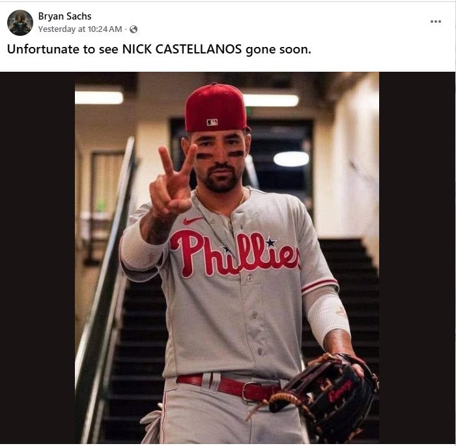Click the oval wall light behind the player
456x446 pixels.
click(291, 159)
